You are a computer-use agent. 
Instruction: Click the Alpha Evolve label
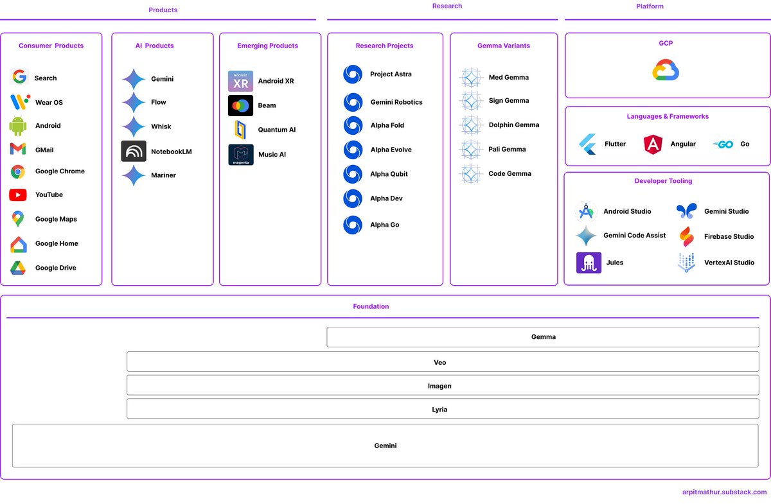tap(391, 150)
